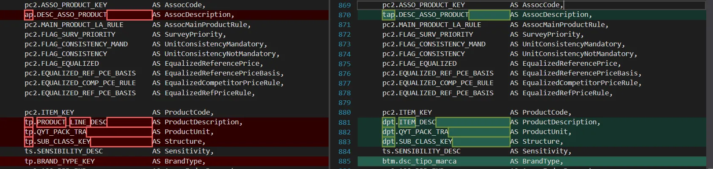Click AS AssocMainProductRule on line 871
This screenshot has height=169, width=713.
[559, 25]
